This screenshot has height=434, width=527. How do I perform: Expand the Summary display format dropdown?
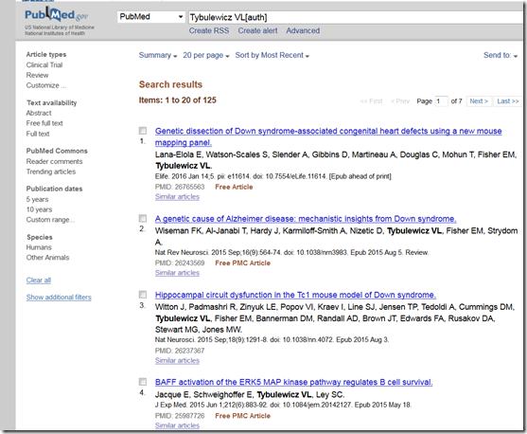click(x=158, y=55)
